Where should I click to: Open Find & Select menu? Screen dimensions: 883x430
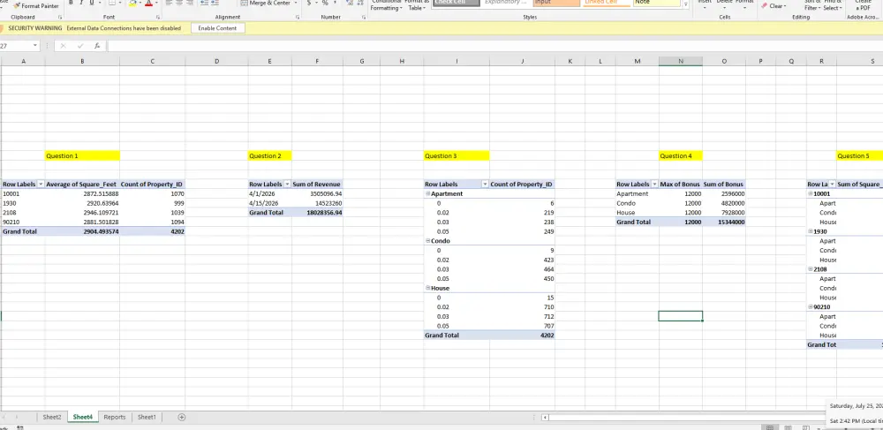pyautogui.click(x=833, y=5)
